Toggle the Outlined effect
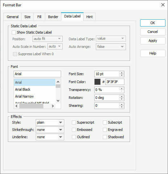 [74, 137]
